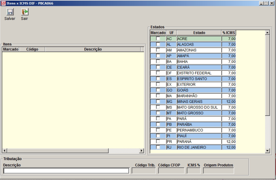Click the Código Trib. field
This screenshot has height=180, width=276.
[144, 171]
